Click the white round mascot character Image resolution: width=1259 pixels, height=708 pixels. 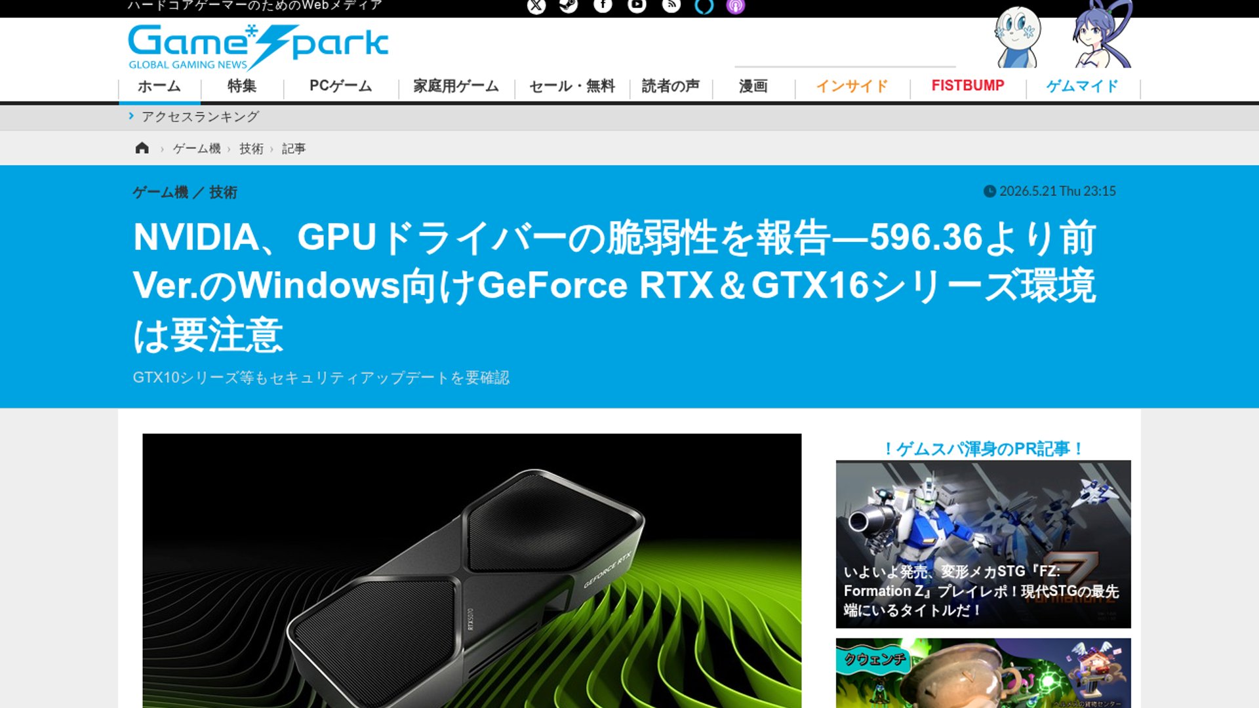point(1017,37)
